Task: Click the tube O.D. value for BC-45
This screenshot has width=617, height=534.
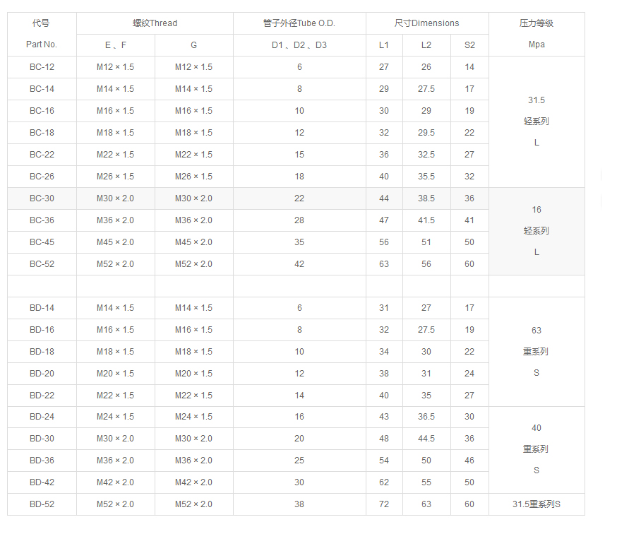Action: [299, 242]
